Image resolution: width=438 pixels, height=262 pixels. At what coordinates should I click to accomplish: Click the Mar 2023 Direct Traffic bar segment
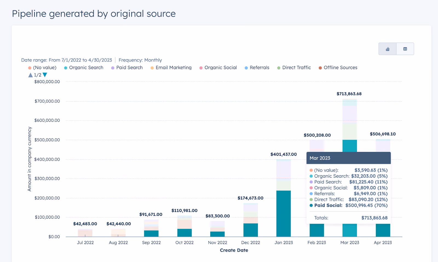[350, 132]
